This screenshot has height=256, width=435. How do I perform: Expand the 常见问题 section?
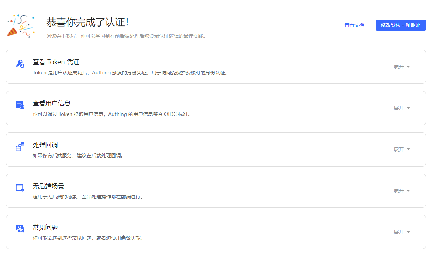click(x=402, y=232)
